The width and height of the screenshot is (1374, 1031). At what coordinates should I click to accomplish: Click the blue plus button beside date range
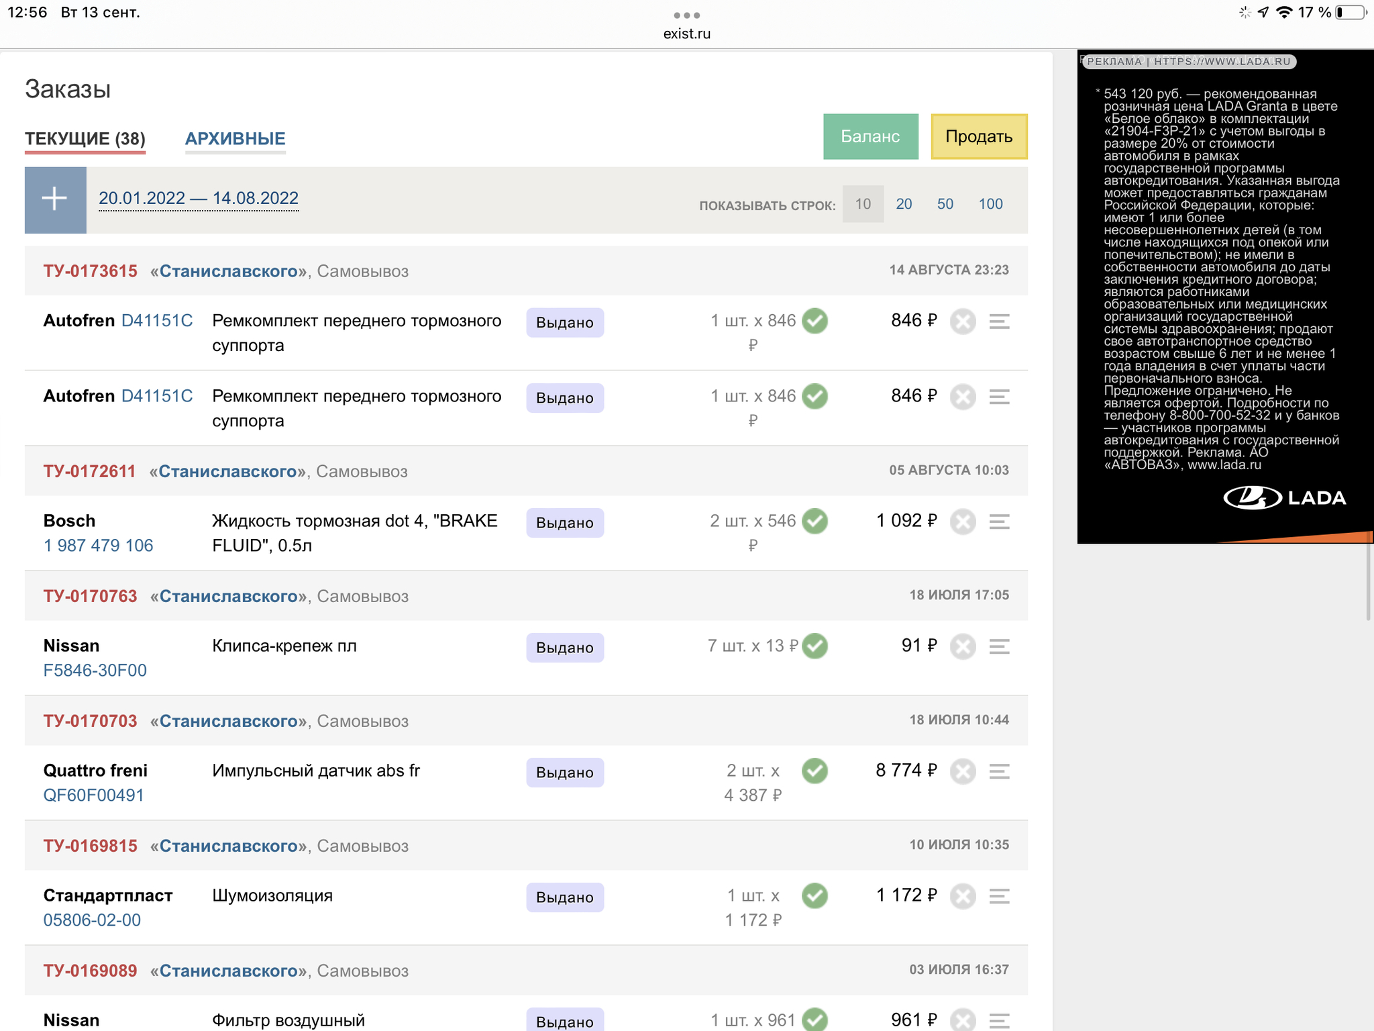click(55, 200)
